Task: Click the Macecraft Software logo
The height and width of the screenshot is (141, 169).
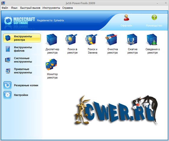Action: click(19, 21)
